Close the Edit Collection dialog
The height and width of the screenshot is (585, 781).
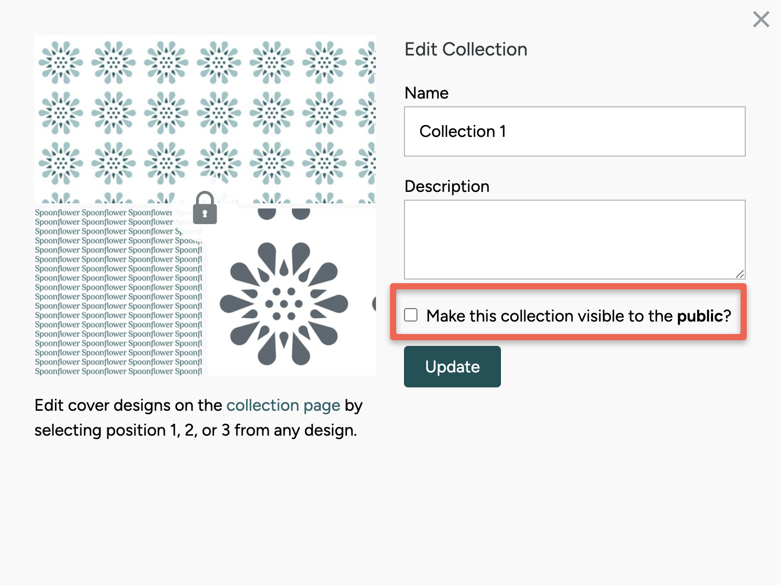tap(761, 20)
